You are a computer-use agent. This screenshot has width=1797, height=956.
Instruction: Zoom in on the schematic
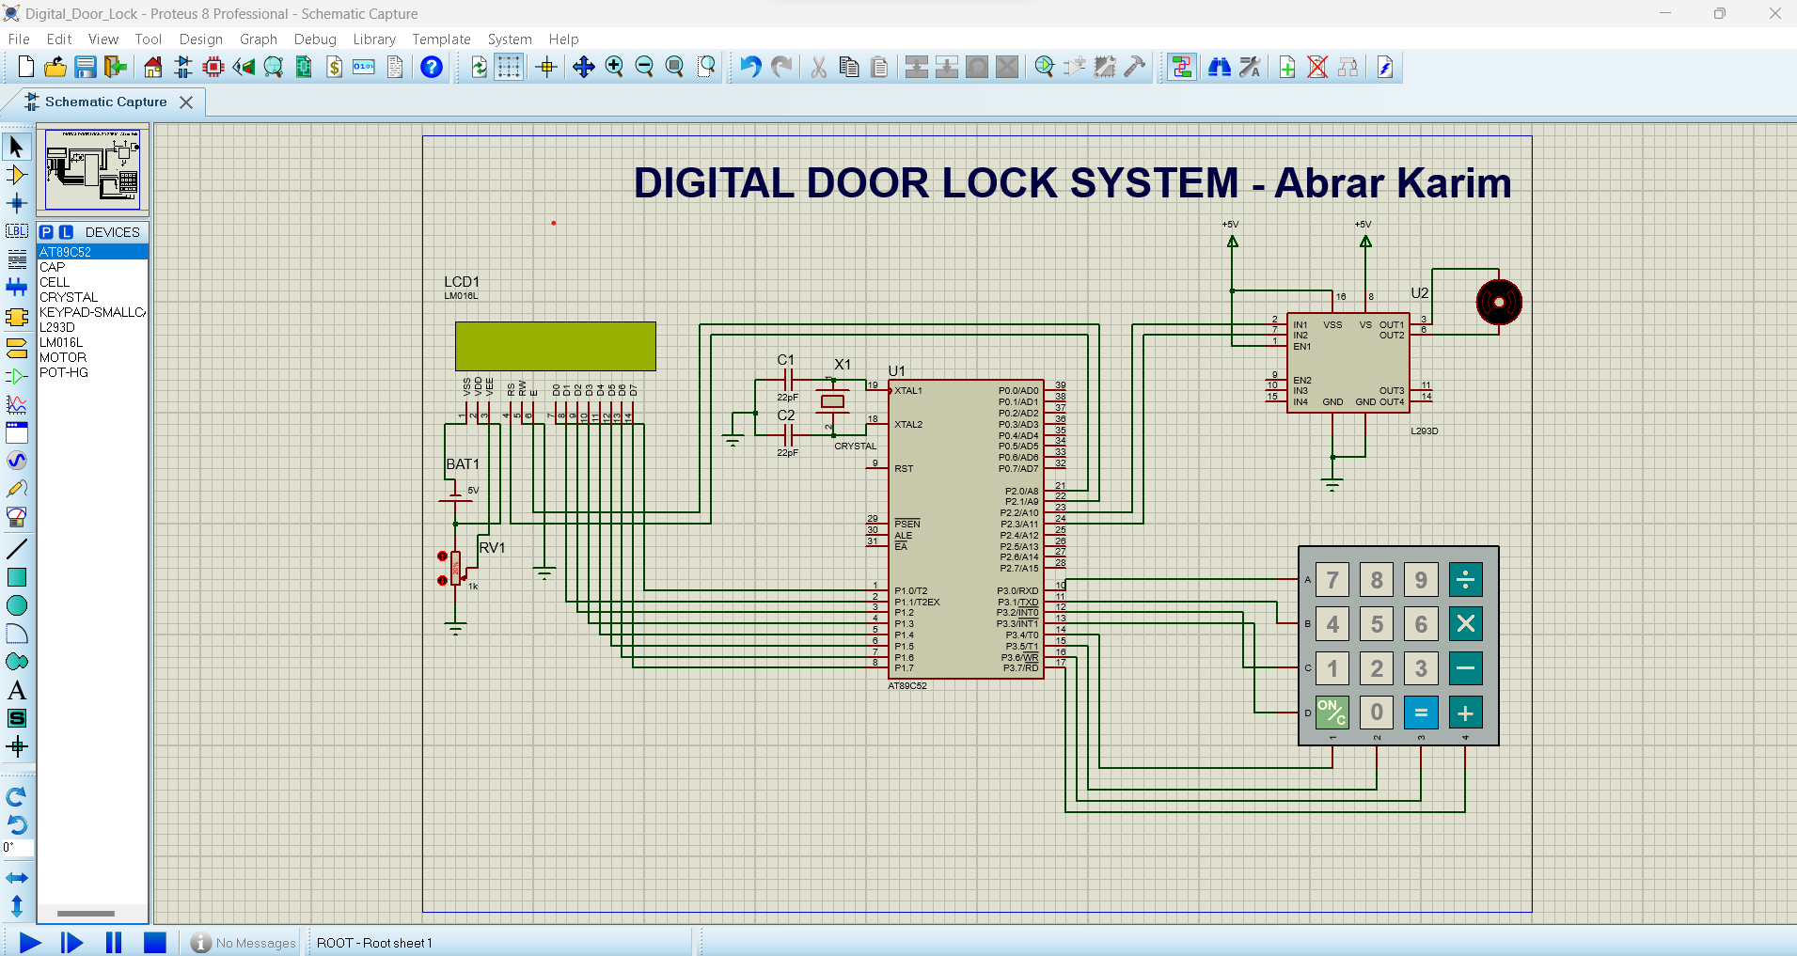(x=614, y=67)
